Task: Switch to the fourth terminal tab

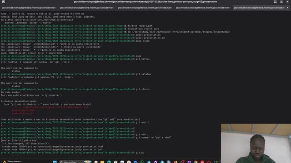Action: tap(203, 8)
